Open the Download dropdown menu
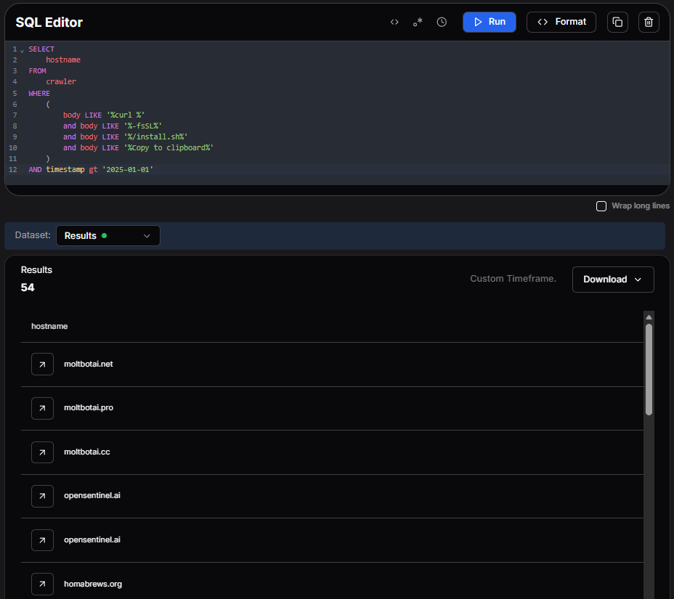The image size is (674, 599). [612, 280]
